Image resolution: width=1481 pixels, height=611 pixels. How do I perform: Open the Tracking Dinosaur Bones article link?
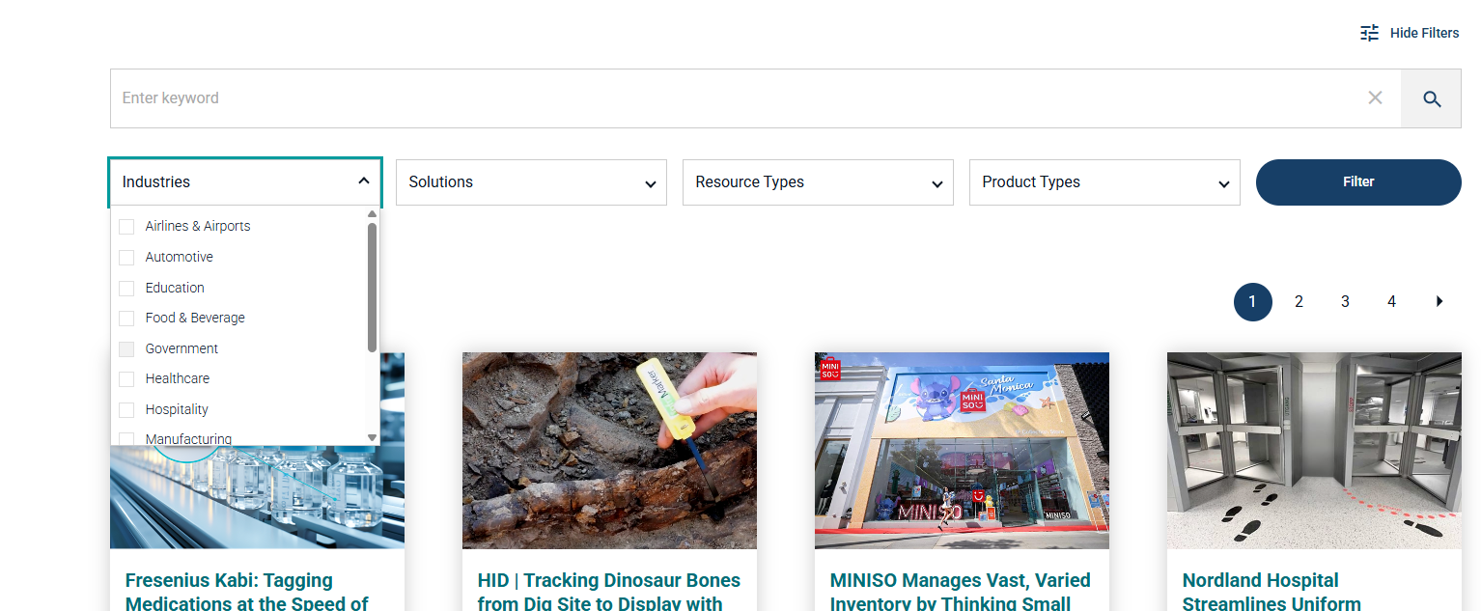608,591
